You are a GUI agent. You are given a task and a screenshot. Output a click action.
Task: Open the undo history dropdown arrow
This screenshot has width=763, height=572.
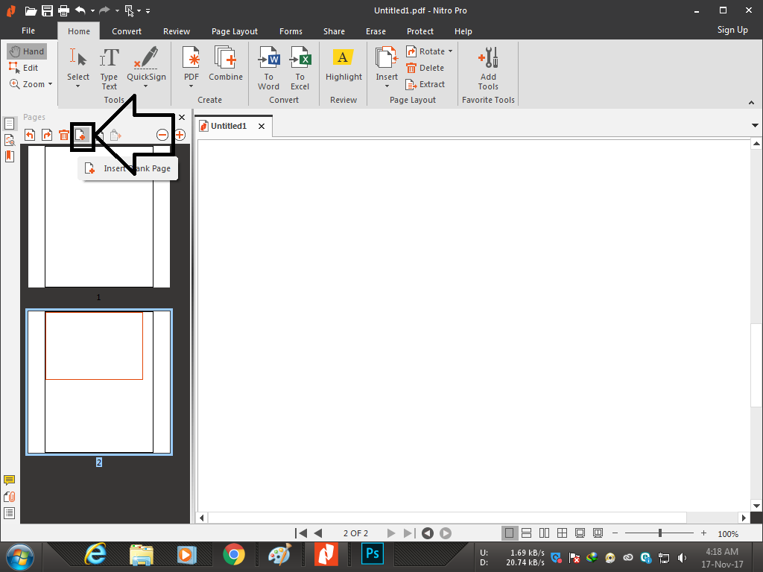(x=92, y=10)
